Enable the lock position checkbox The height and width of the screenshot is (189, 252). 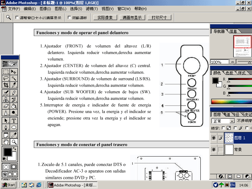point(247,128)
